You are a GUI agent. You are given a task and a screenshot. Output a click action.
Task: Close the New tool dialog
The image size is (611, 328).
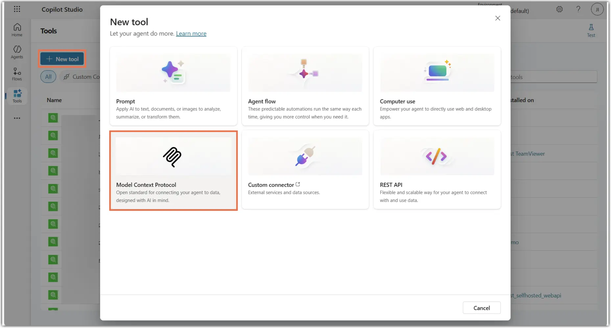click(498, 18)
